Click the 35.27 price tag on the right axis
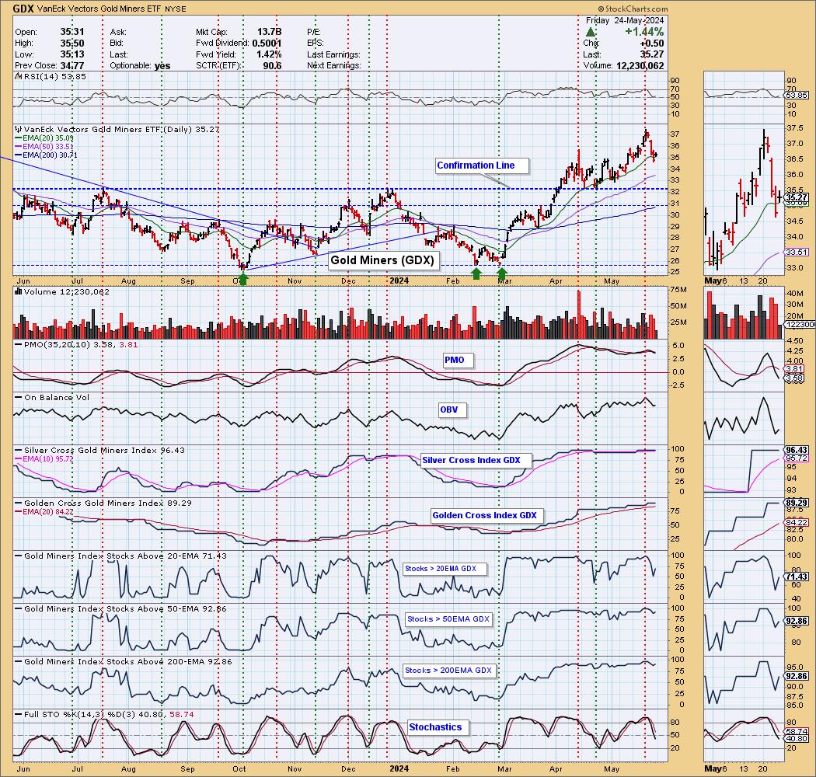 (x=797, y=197)
